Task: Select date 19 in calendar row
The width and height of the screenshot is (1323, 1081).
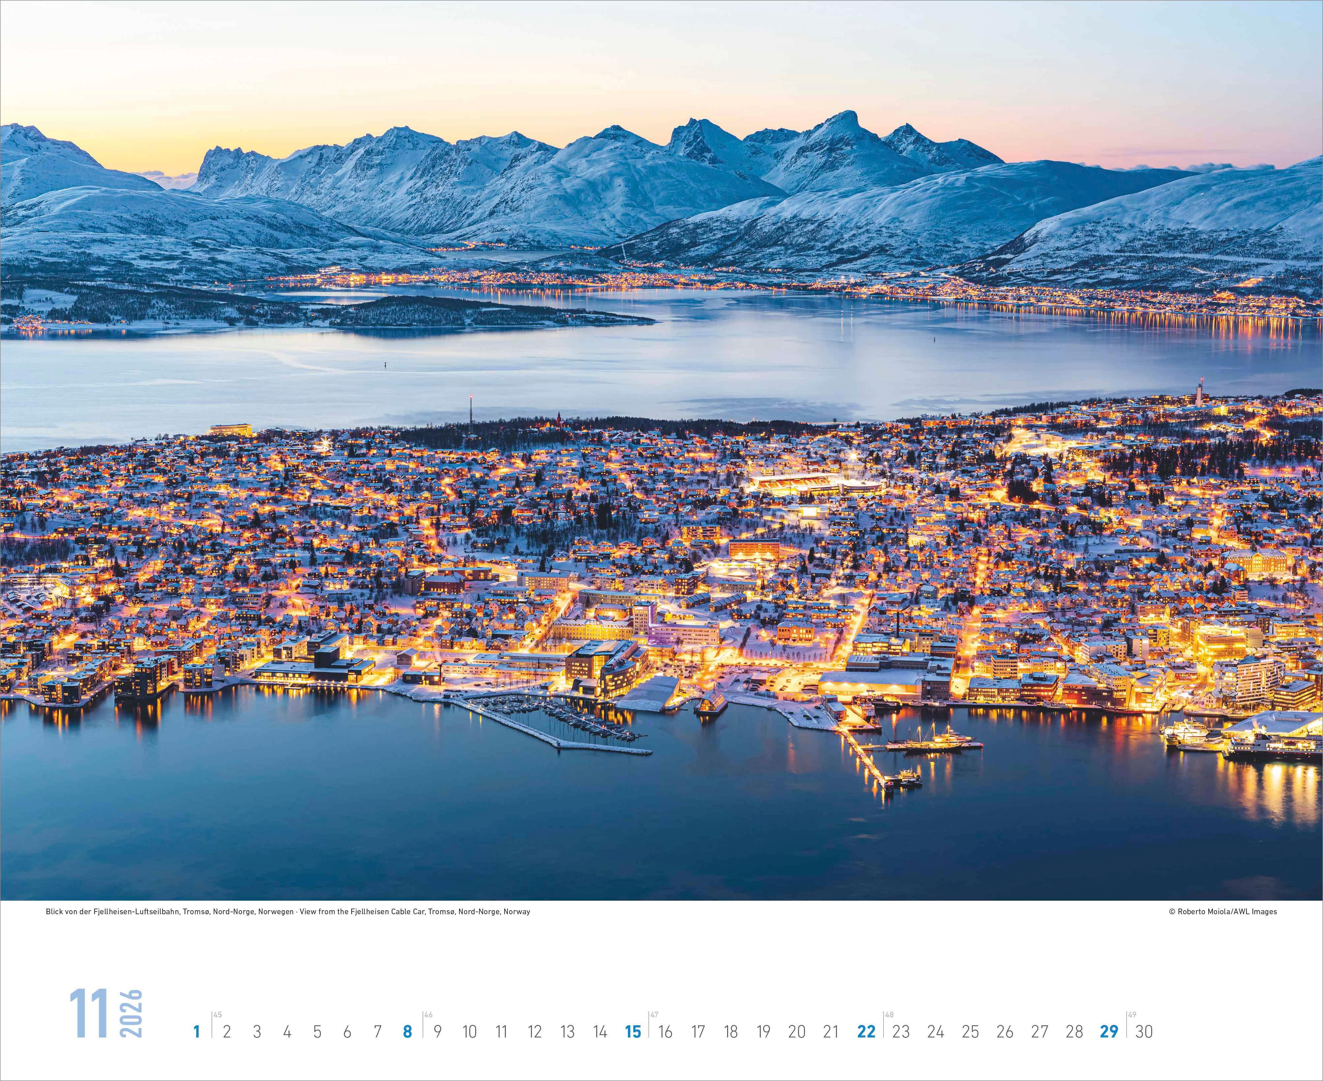Action: 763,1032
